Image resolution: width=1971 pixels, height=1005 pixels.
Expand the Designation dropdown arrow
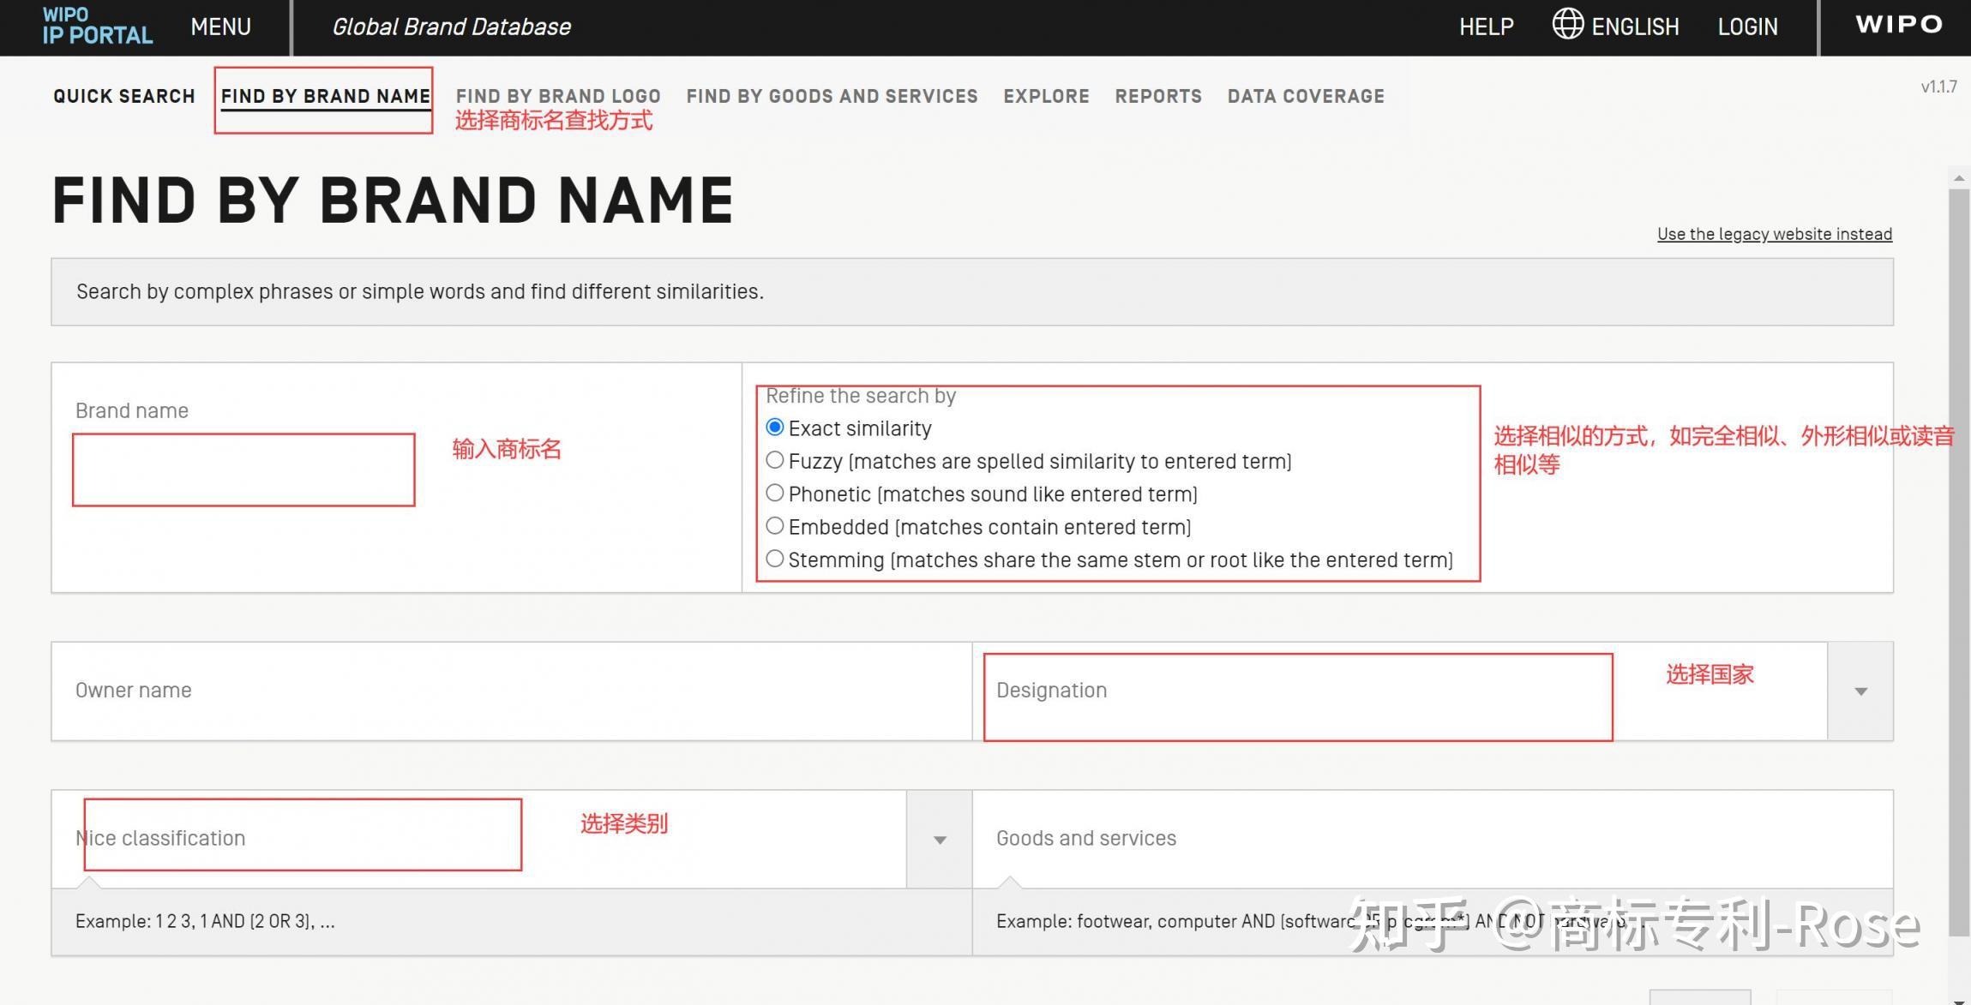click(1860, 691)
